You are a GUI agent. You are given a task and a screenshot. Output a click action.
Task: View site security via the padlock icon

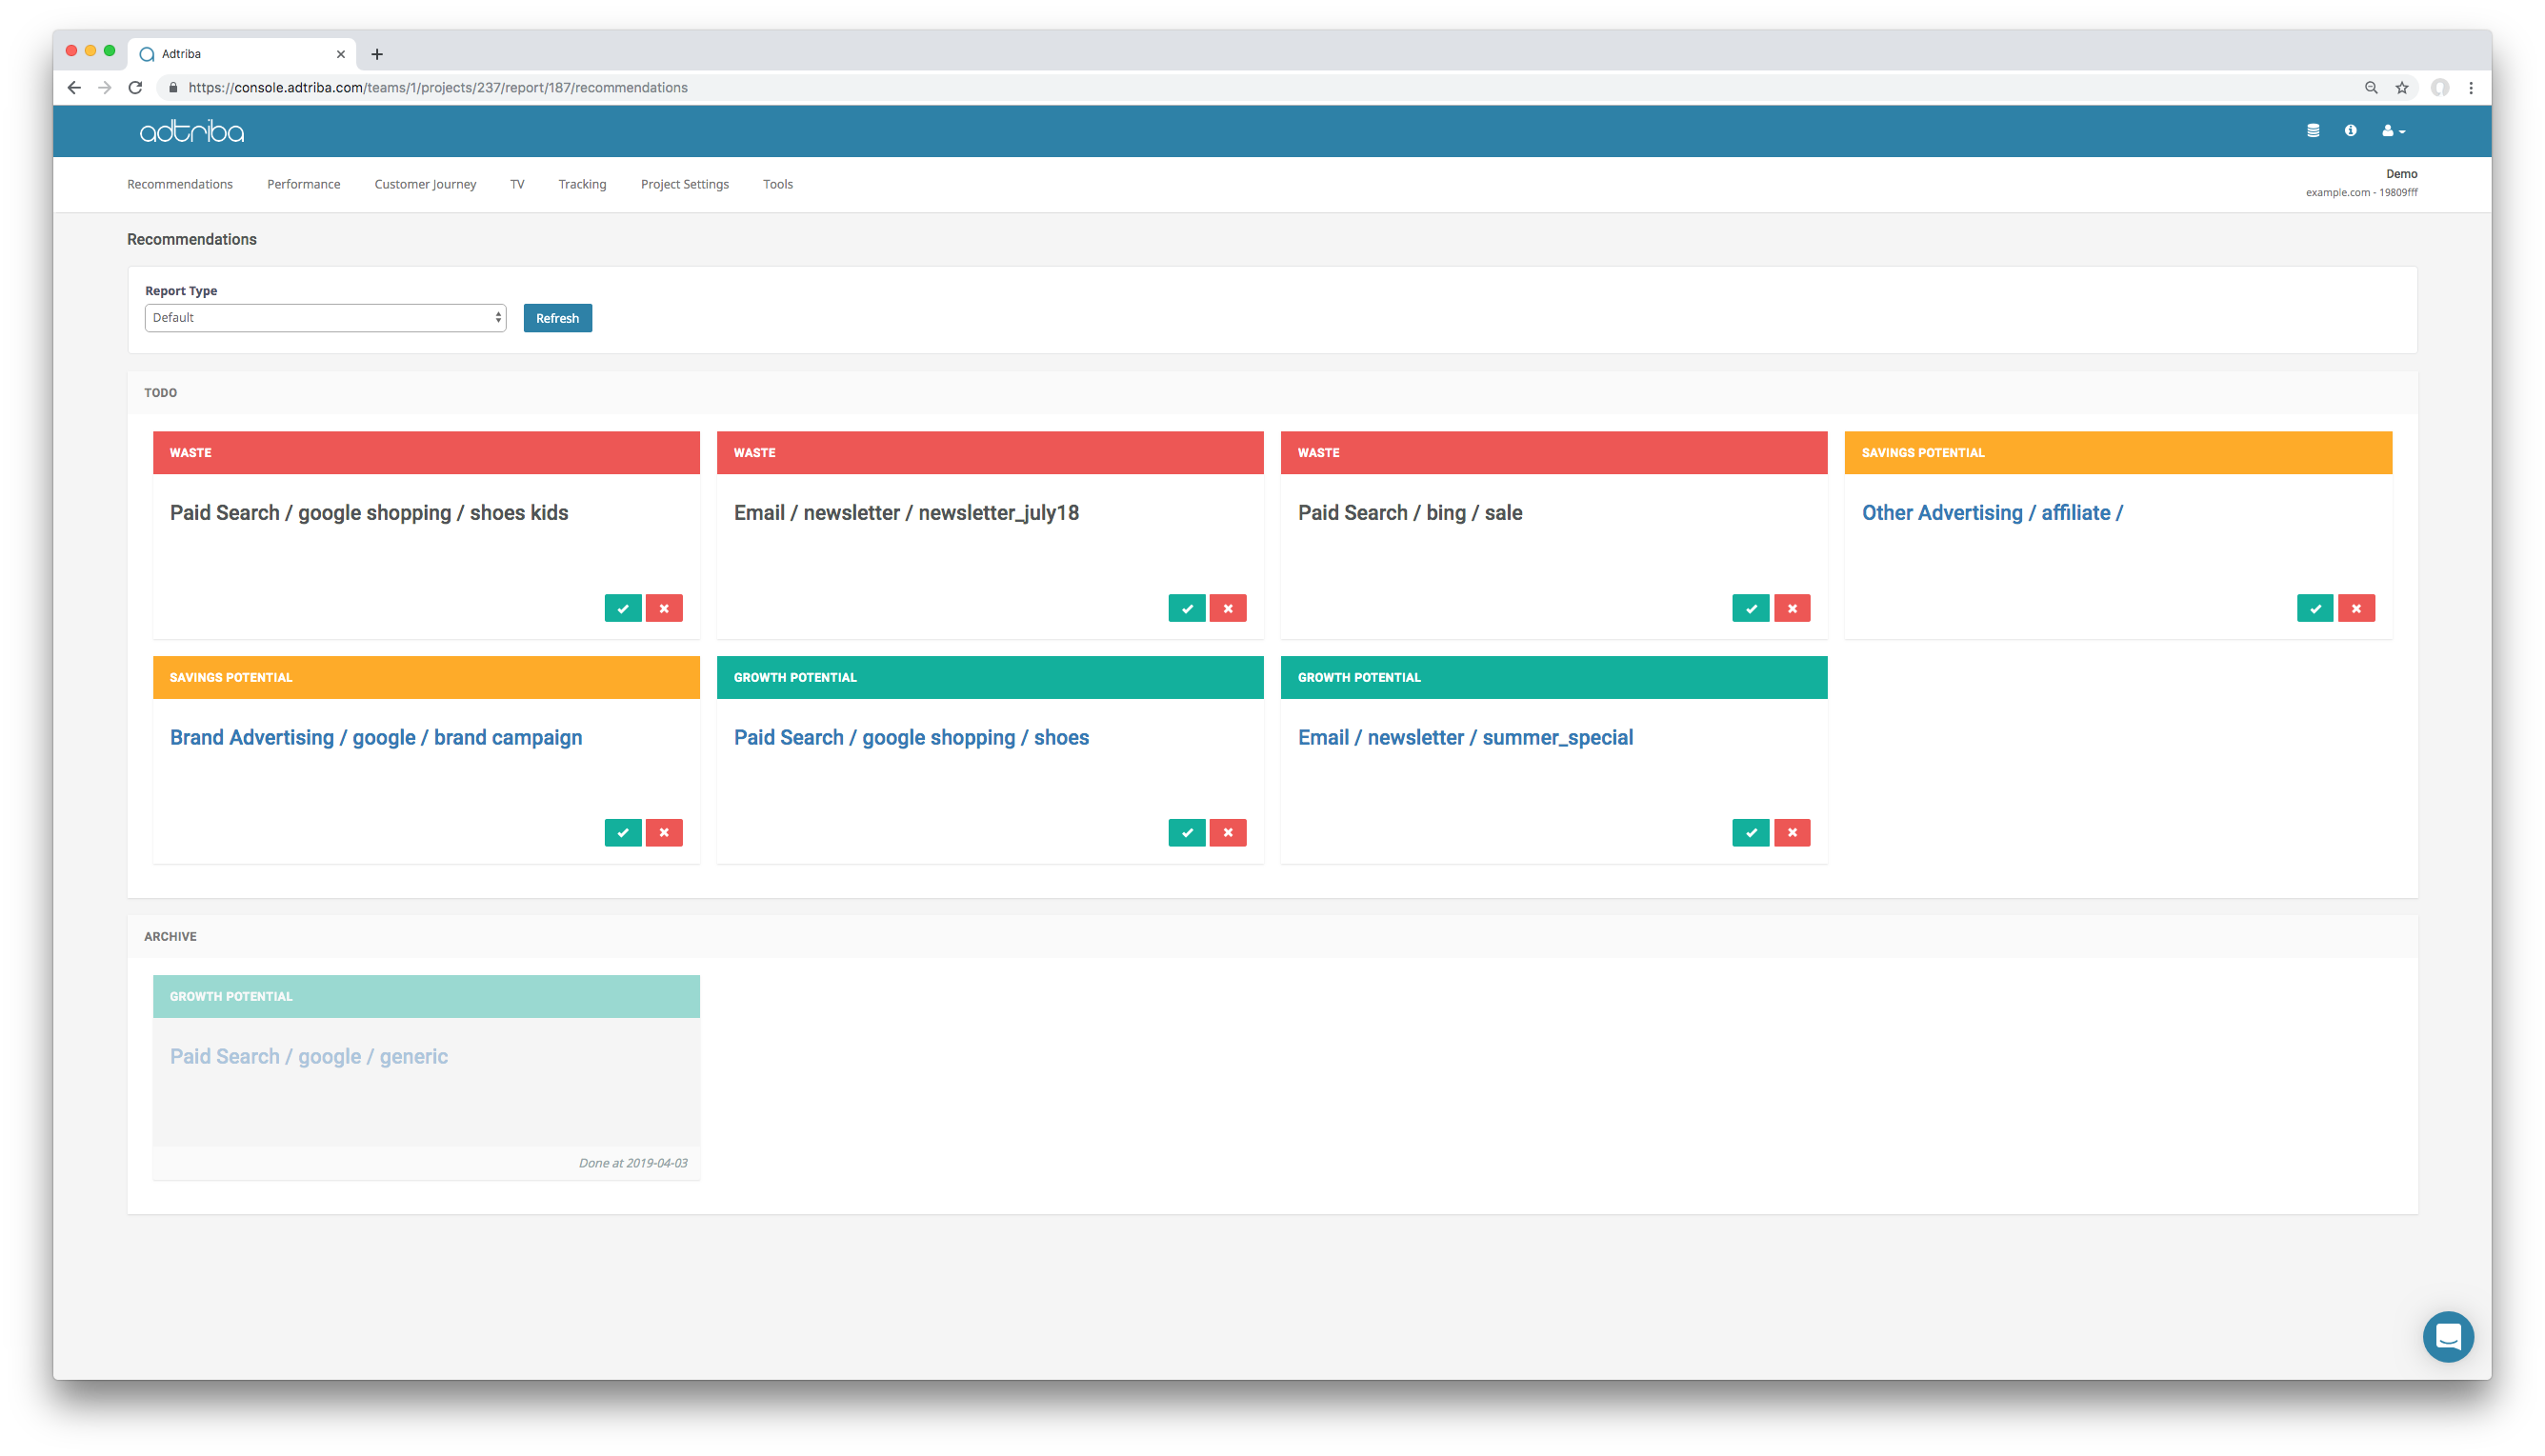pos(173,87)
